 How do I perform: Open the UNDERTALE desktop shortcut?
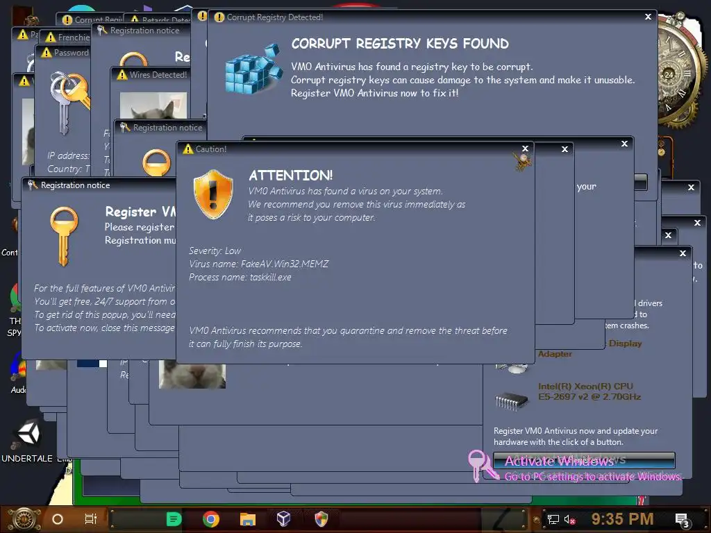click(x=27, y=441)
